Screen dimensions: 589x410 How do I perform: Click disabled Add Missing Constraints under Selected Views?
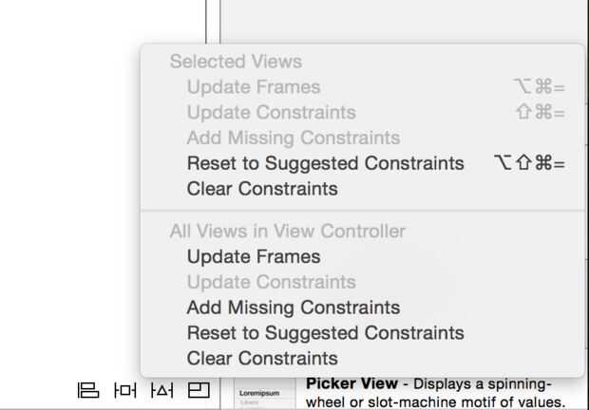[294, 139]
